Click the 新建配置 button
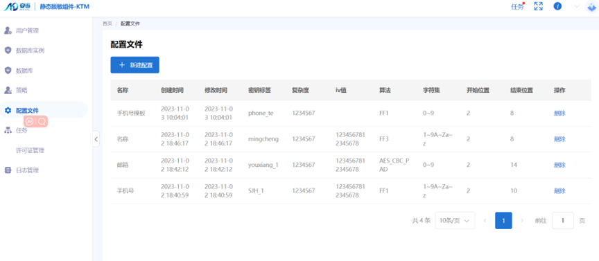599x261 pixels. [135, 65]
